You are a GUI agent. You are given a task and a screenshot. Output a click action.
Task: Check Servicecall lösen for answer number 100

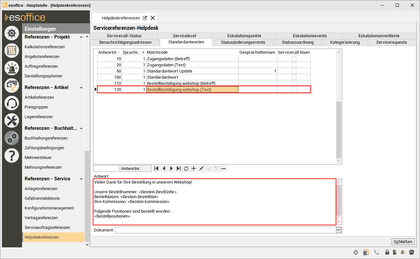click(294, 77)
